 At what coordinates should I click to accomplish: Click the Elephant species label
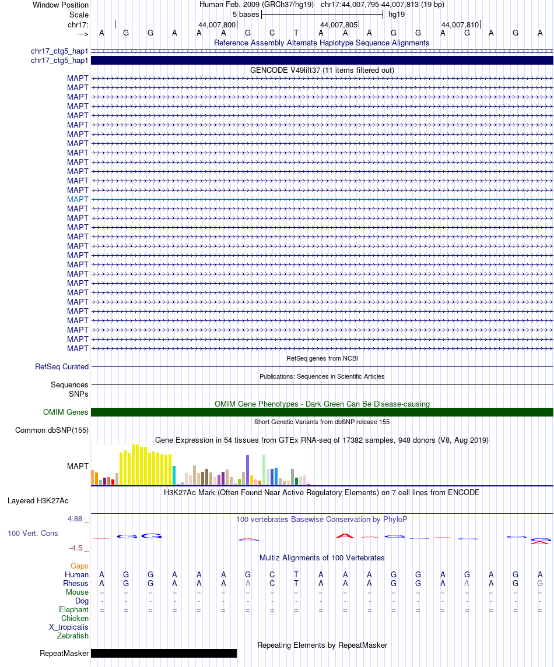[x=73, y=609]
